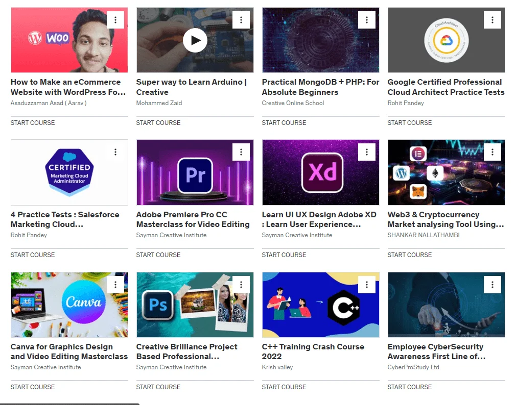This screenshot has height=405, width=516.
Task: Start course for Practical MongoDB + PHP
Action: (x=284, y=123)
